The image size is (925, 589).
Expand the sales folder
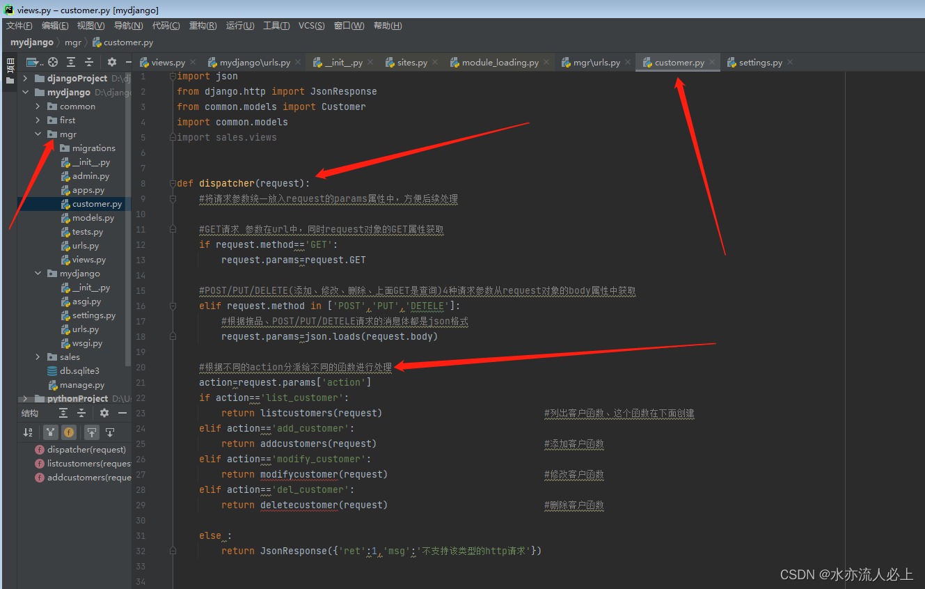(x=38, y=357)
